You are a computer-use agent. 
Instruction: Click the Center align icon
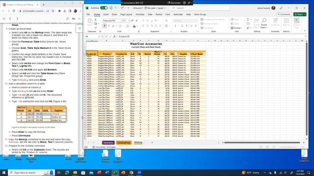147,26
